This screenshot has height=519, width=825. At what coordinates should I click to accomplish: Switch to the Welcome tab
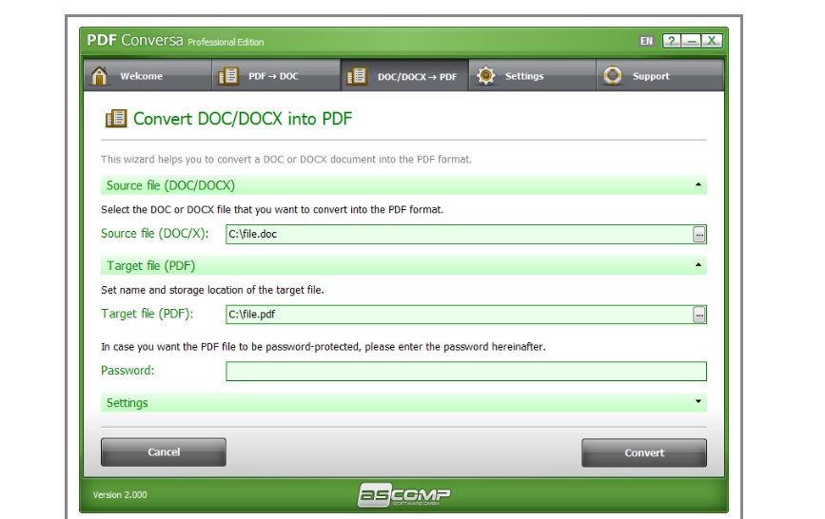(147, 75)
